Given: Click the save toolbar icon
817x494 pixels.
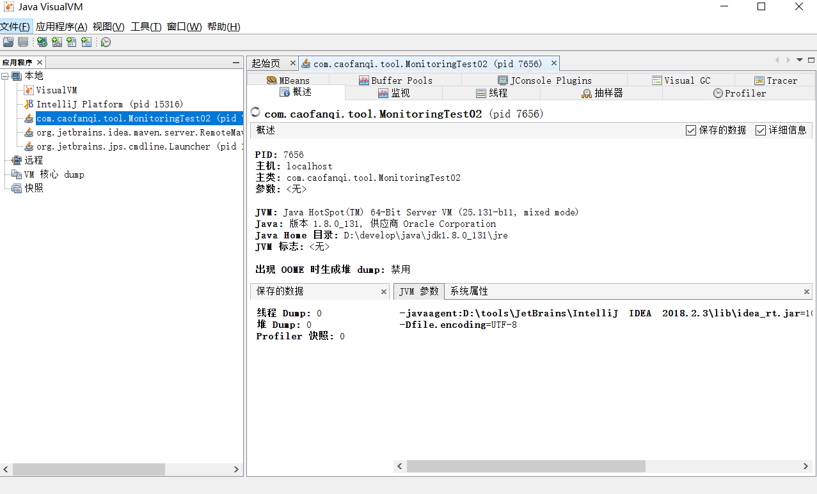Looking at the screenshot, I should pos(22,42).
